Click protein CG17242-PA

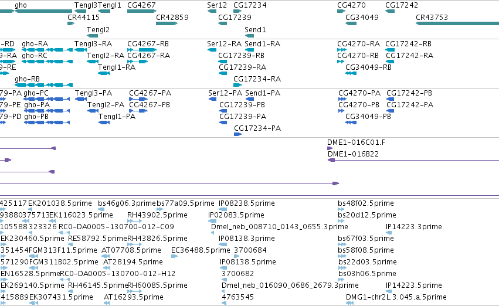(410, 105)
